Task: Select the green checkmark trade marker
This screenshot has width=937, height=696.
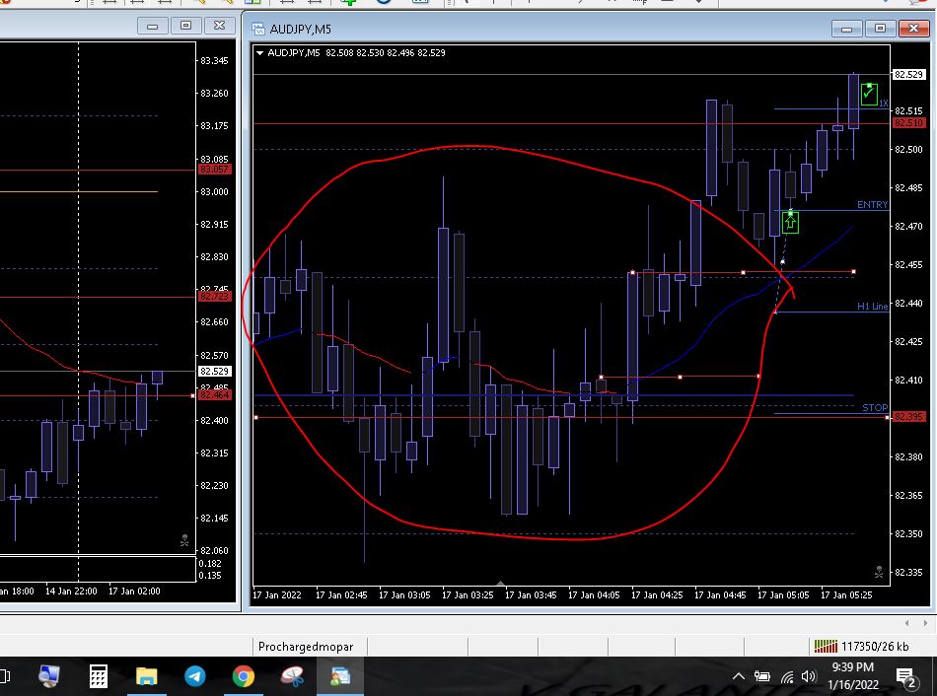Action: [869, 95]
